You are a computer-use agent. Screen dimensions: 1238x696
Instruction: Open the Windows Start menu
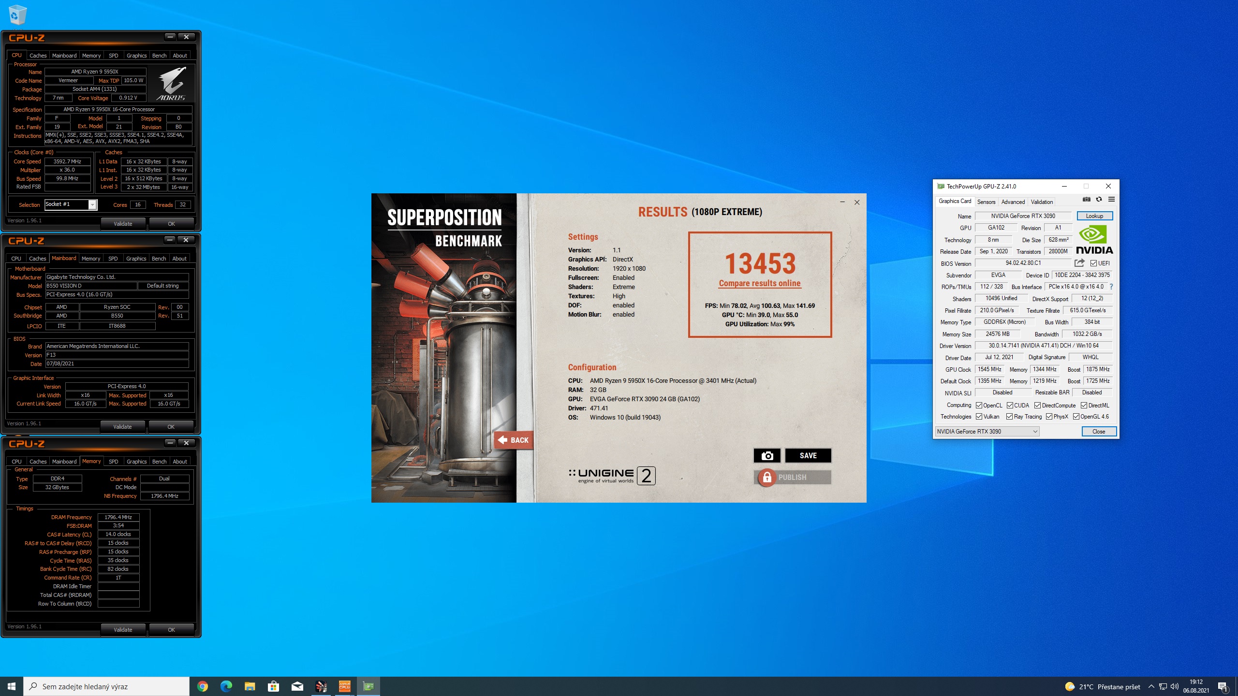(x=12, y=686)
